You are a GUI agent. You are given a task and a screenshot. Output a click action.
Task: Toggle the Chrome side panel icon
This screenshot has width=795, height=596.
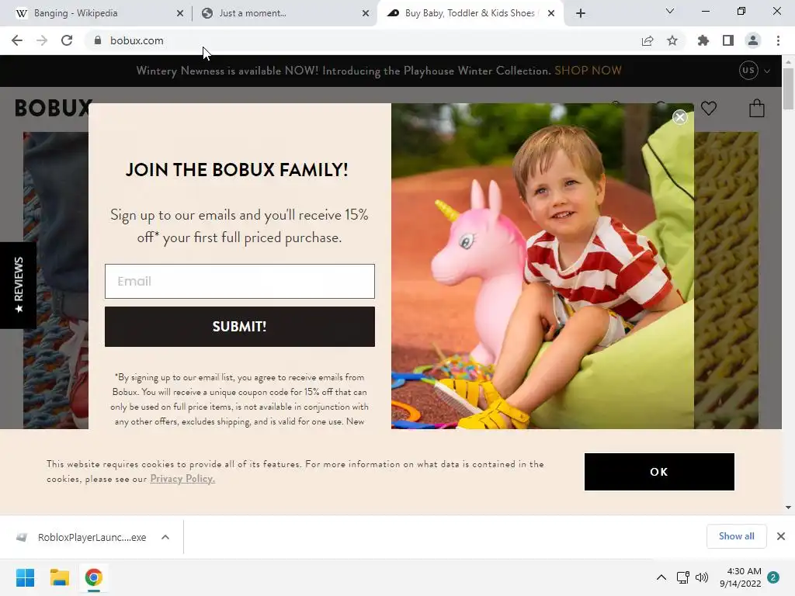tap(728, 40)
